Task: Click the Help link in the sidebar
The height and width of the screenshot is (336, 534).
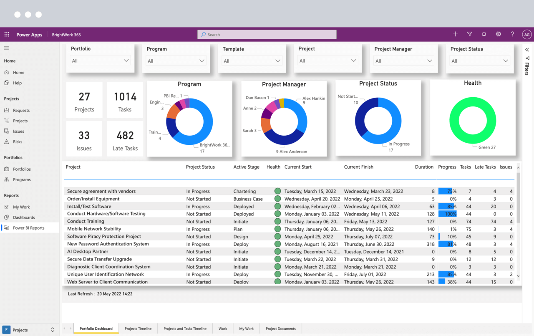Action: coord(18,83)
